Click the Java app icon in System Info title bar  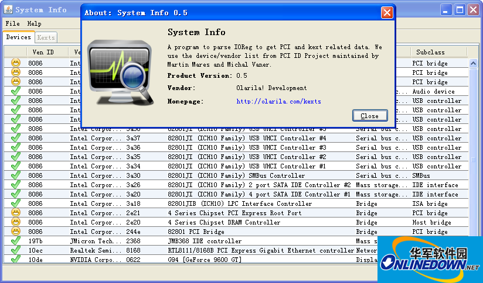click(x=8, y=10)
